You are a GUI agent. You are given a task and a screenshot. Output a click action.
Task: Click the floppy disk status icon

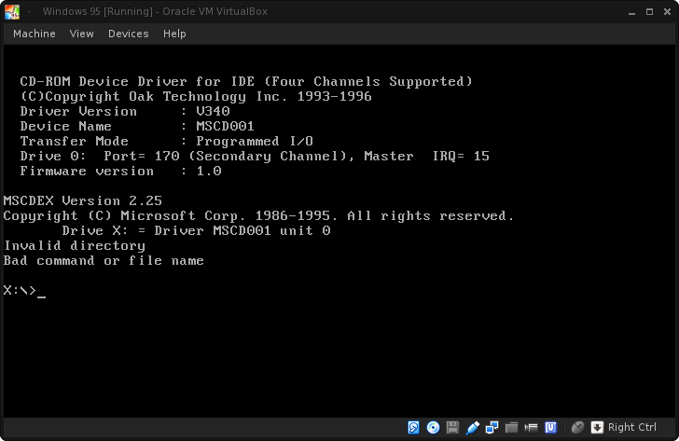click(452, 428)
